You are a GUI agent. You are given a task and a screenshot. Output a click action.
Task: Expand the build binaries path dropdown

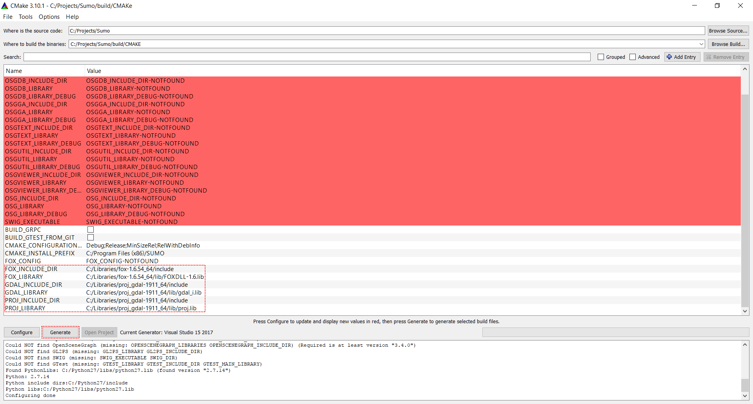coord(701,44)
